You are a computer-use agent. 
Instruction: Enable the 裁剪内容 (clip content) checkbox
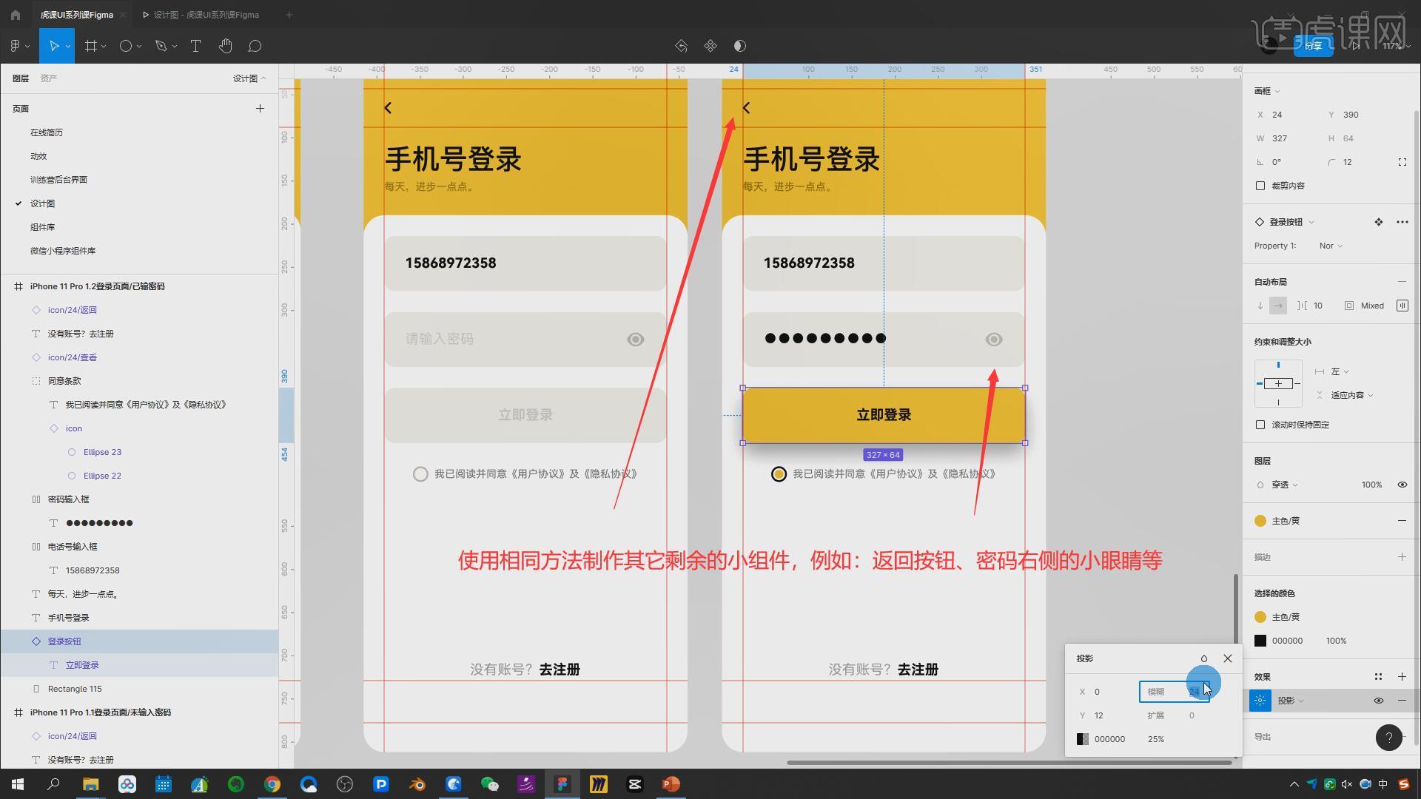coord(1260,186)
